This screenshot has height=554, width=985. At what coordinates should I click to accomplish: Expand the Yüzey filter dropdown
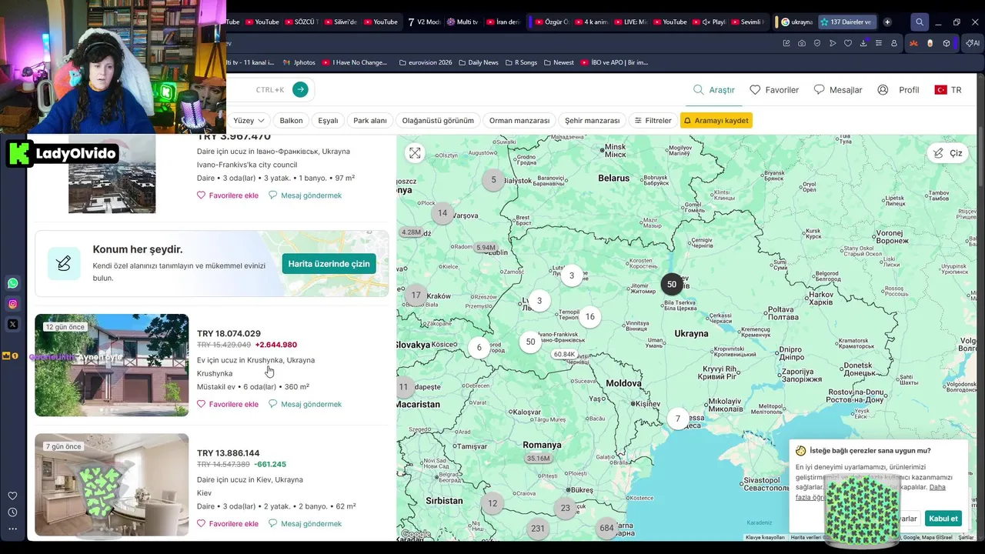pyautogui.click(x=249, y=120)
